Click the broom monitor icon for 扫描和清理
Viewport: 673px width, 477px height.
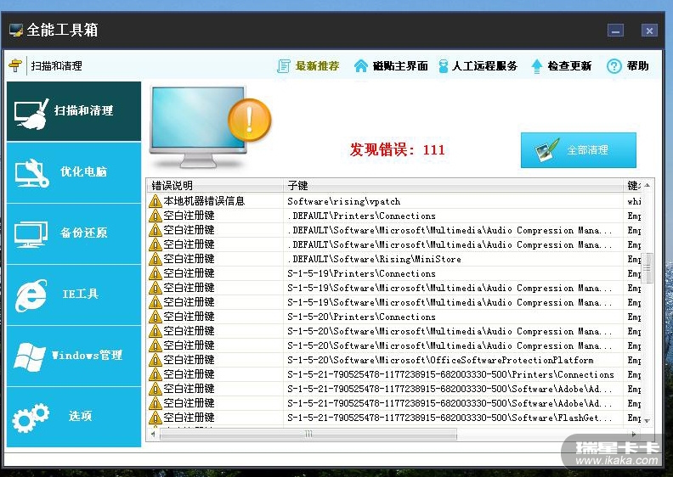click(x=31, y=114)
